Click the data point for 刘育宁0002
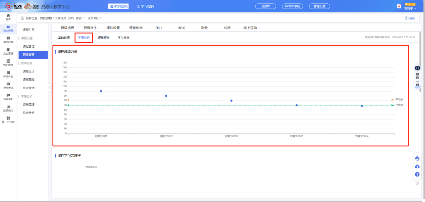 click(166, 96)
